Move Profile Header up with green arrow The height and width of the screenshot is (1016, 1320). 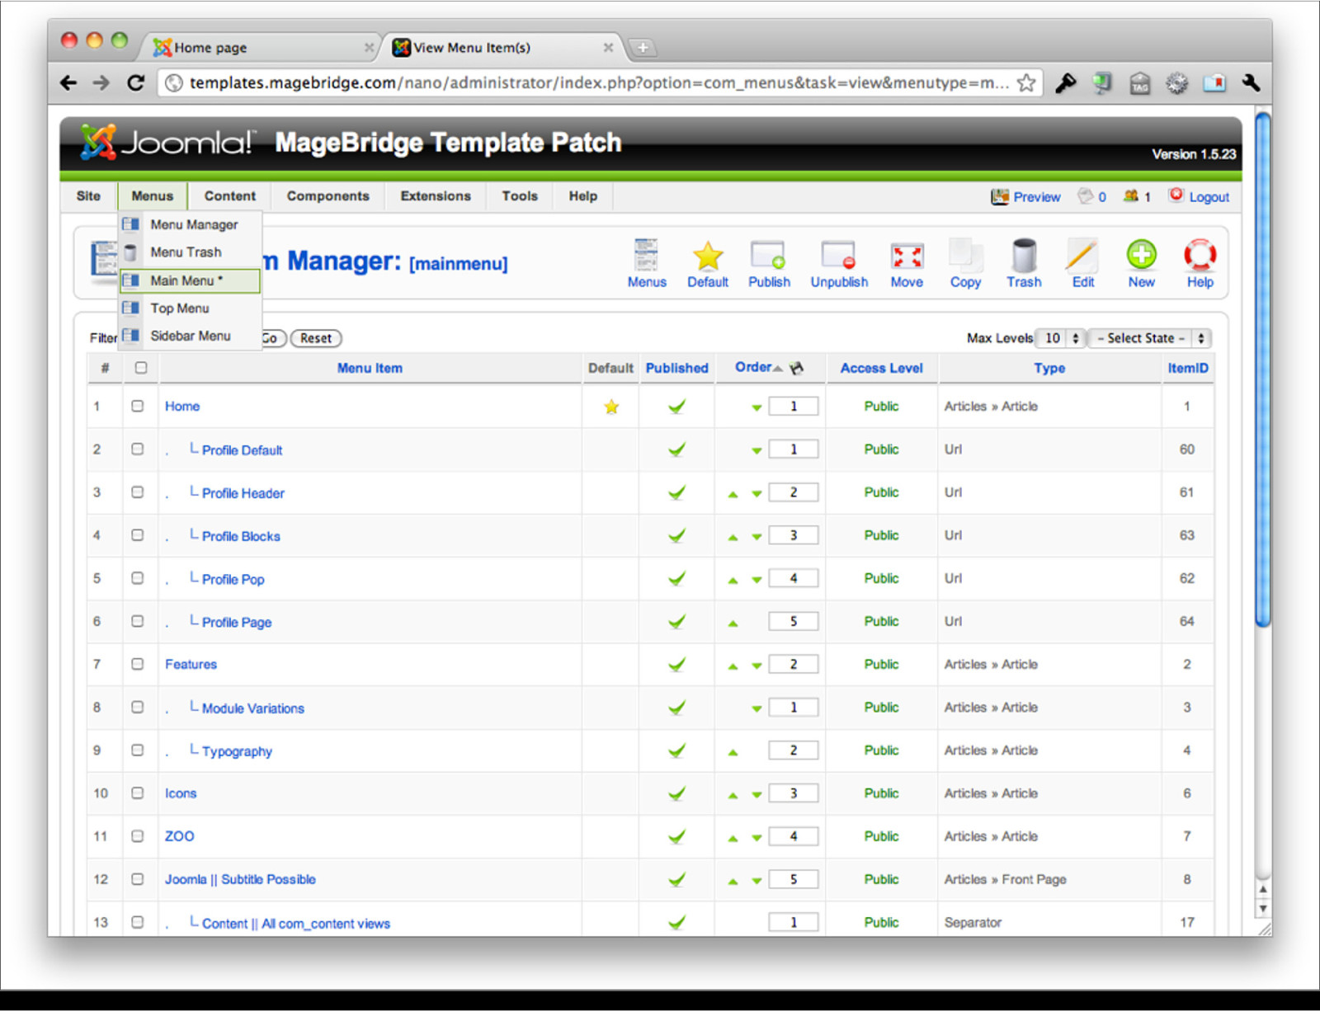point(733,494)
